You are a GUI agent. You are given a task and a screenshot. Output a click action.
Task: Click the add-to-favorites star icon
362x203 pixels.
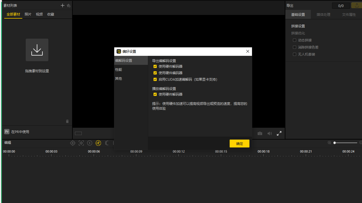68,5
